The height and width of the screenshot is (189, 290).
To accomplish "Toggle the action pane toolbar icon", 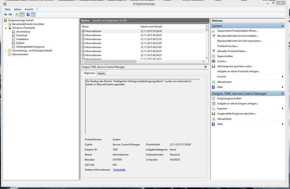I will click(x=33, y=14).
